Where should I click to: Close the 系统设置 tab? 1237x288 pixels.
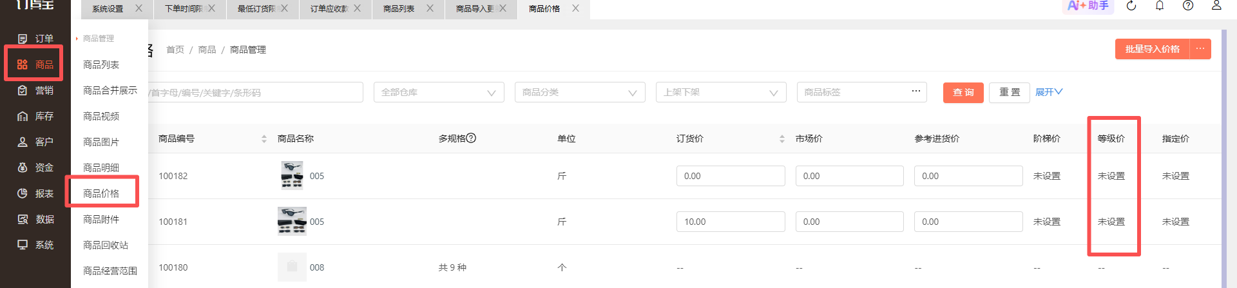139,8
